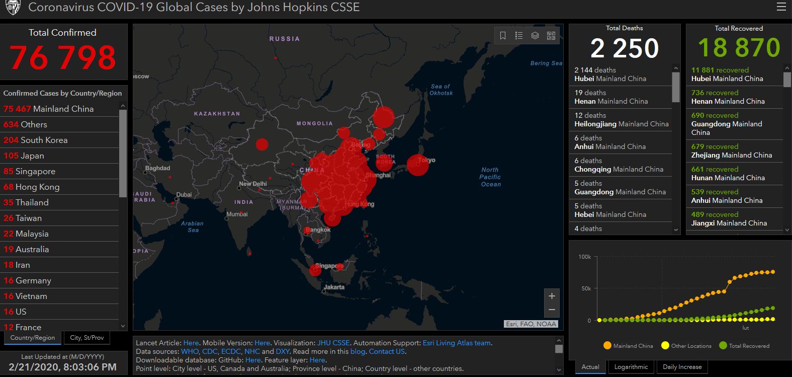The image size is (792, 377).
Task: Open the Mobile Version 'Here' link
Action: (x=262, y=343)
